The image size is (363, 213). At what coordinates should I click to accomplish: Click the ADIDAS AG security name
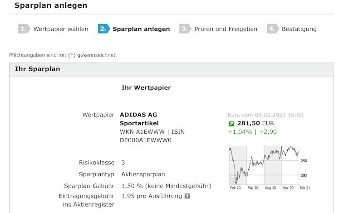click(138, 115)
